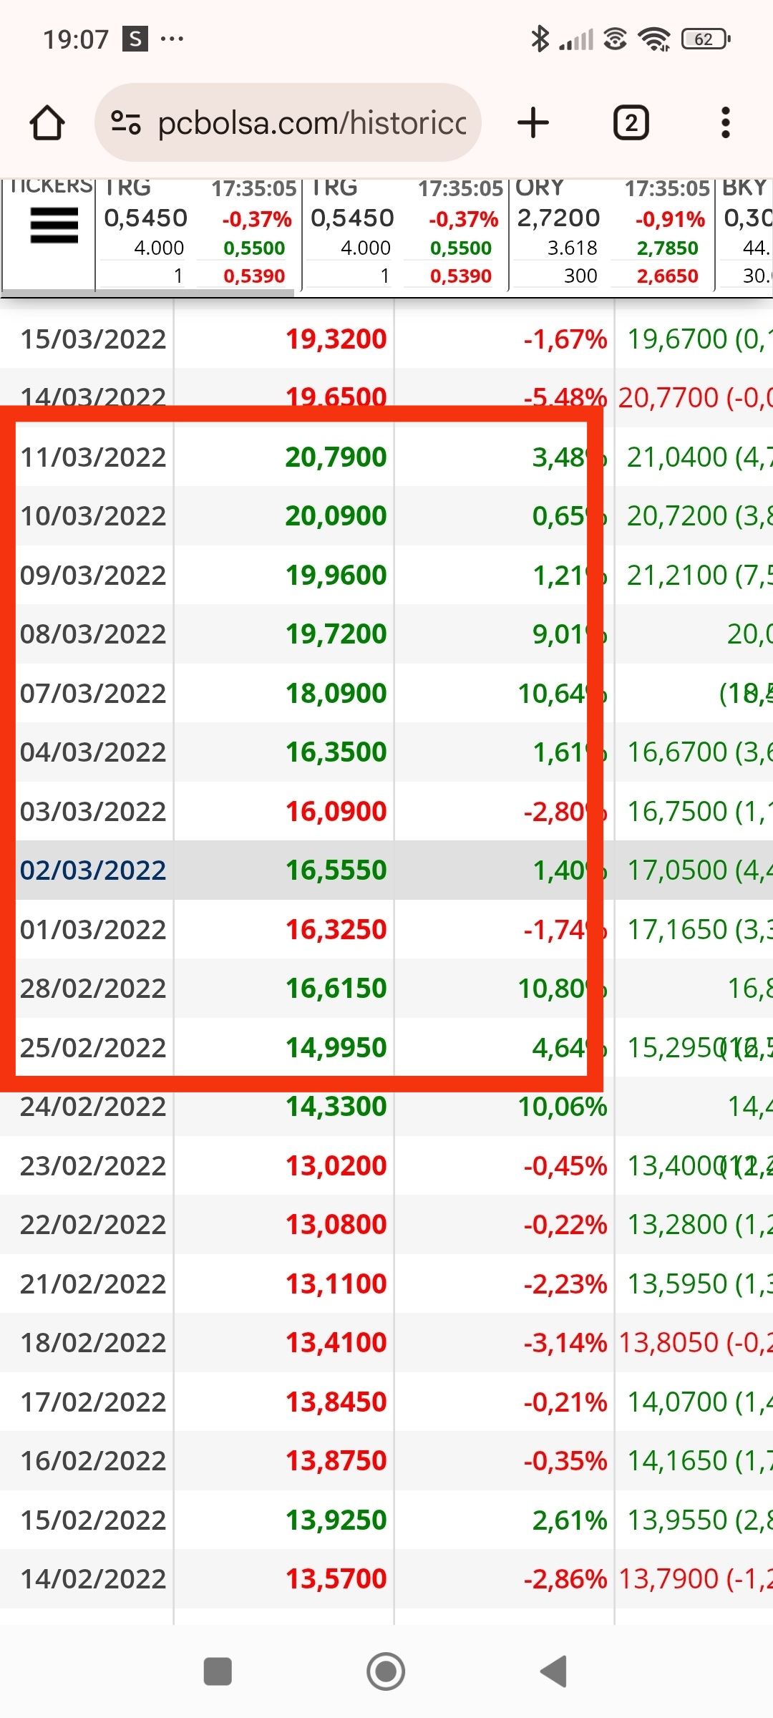Select the first TRG ticker card
773x1718 pixels.
[x=198, y=234]
